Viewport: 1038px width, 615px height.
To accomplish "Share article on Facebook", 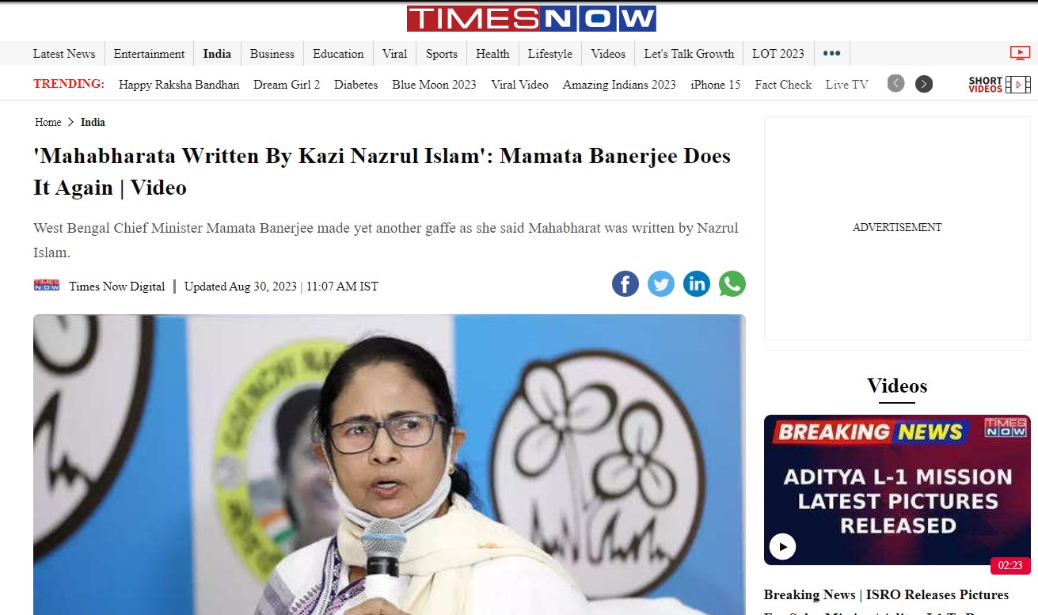I will coord(625,284).
